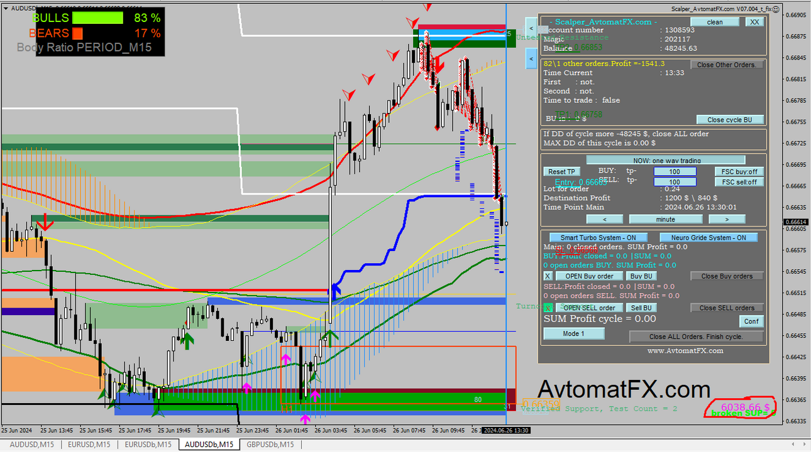Click current price label 0.66614 on axis

(795, 222)
